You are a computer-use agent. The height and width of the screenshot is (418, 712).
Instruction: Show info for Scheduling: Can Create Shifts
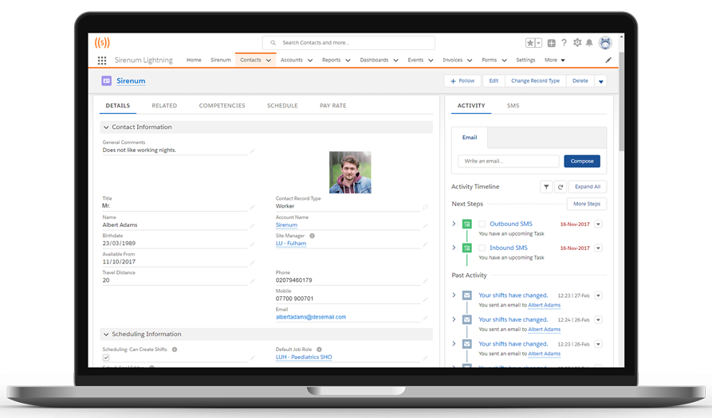click(x=175, y=350)
